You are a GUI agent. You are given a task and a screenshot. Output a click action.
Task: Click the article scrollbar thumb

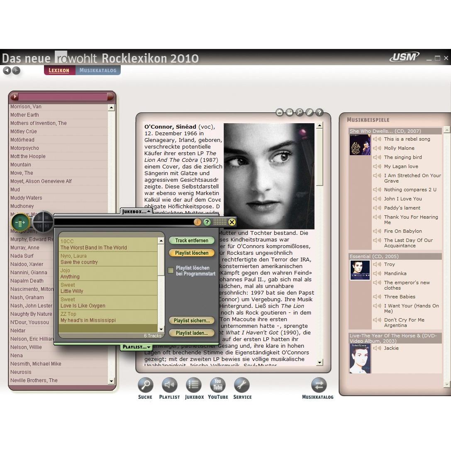[319, 157]
